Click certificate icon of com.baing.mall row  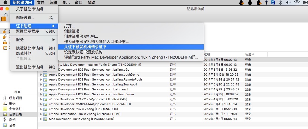pos(45,89)
